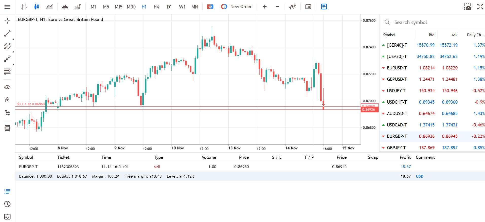The width and height of the screenshot is (485, 222).
Task: Zoom out the chart with minus
Action: tap(277, 7)
